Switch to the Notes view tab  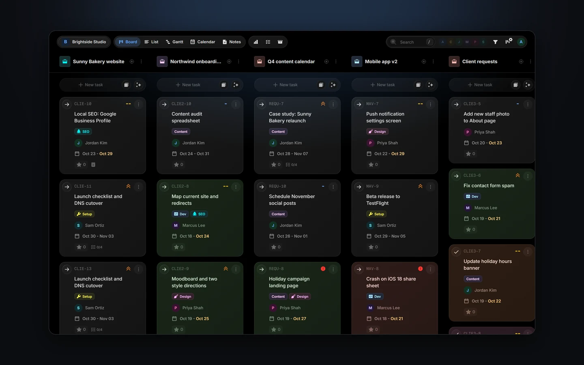tap(232, 42)
